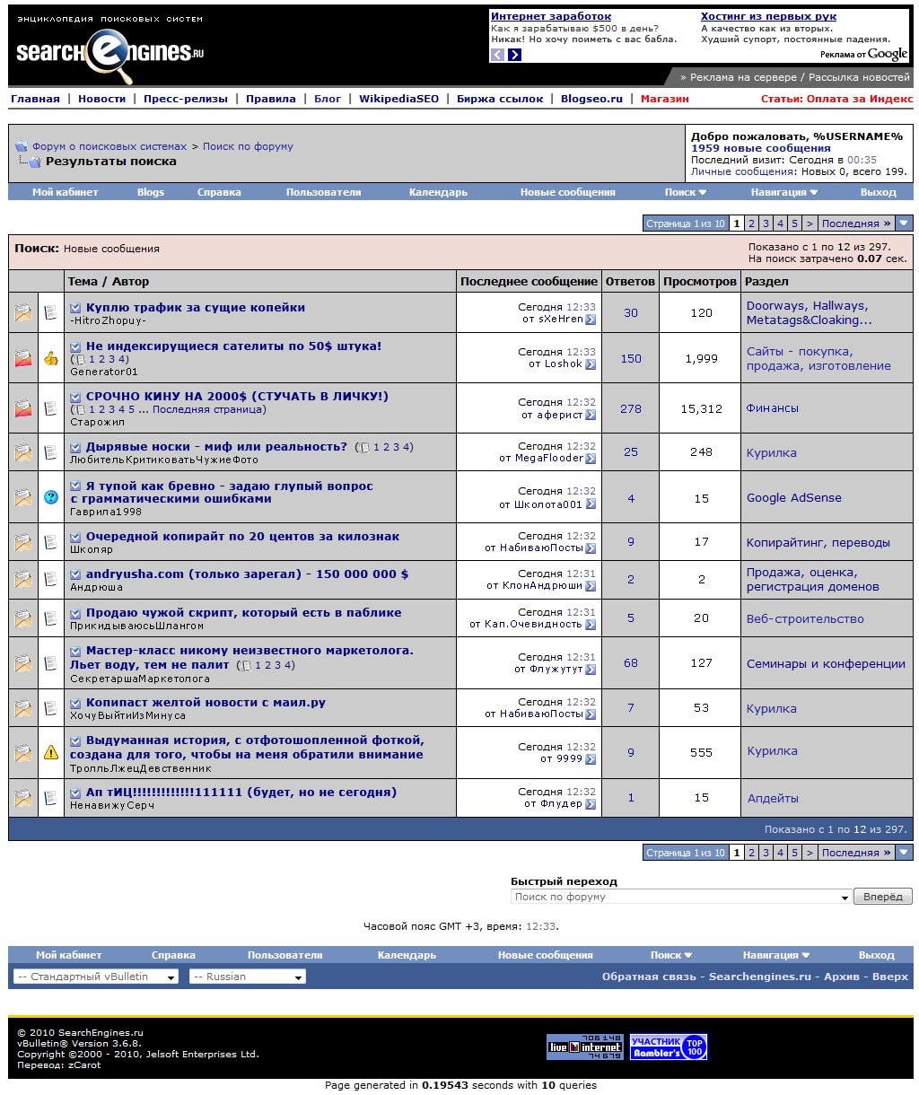This screenshot has width=919, height=1095.
Task: Open the 'Поиск' dropdown in the top navbar
Action: pos(686,192)
